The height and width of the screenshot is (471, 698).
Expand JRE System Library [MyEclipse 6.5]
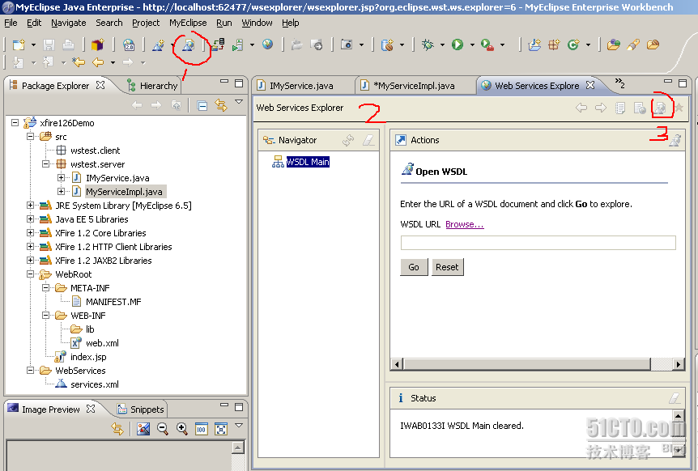coord(29,205)
